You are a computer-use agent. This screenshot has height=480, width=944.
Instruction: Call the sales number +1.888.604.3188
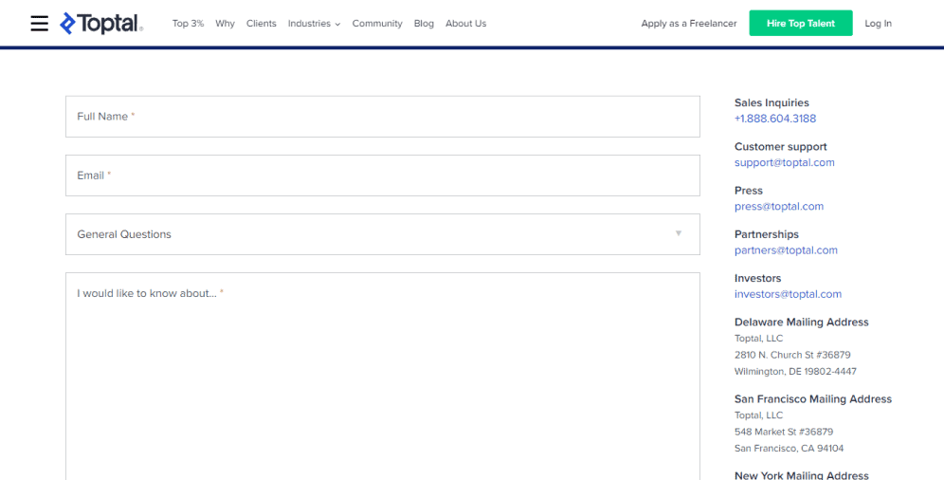pyautogui.click(x=775, y=119)
